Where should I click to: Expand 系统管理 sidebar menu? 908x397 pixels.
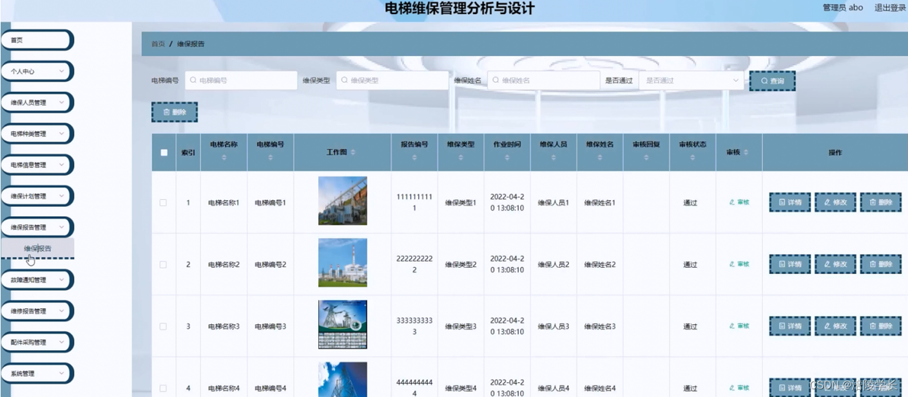tap(37, 373)
